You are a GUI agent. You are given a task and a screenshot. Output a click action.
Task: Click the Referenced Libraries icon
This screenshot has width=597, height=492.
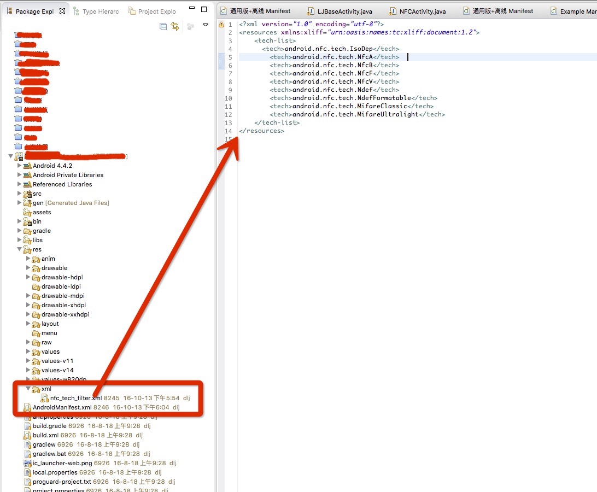click(27, 184)
